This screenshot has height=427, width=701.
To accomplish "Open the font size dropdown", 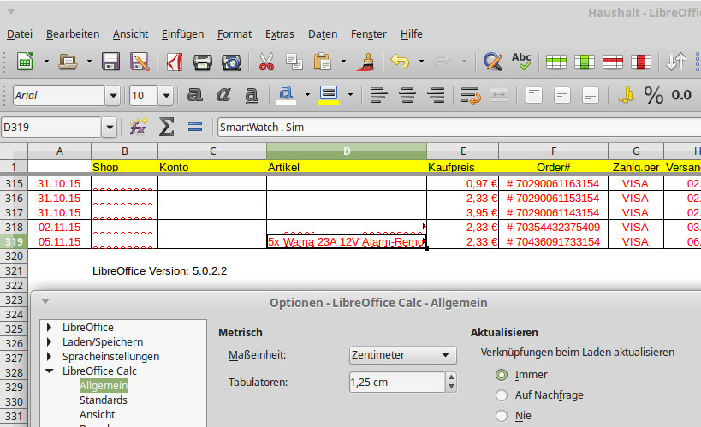I will tap(166, 95).
